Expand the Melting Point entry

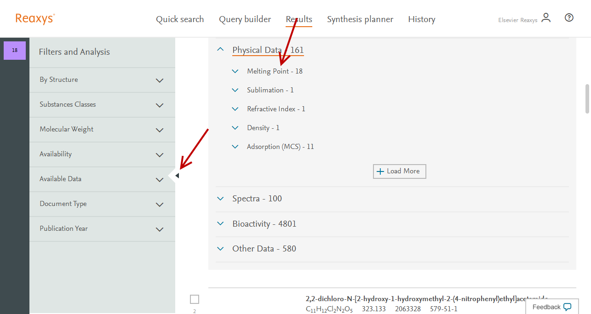pyautogui.click(x=235, y=71)
